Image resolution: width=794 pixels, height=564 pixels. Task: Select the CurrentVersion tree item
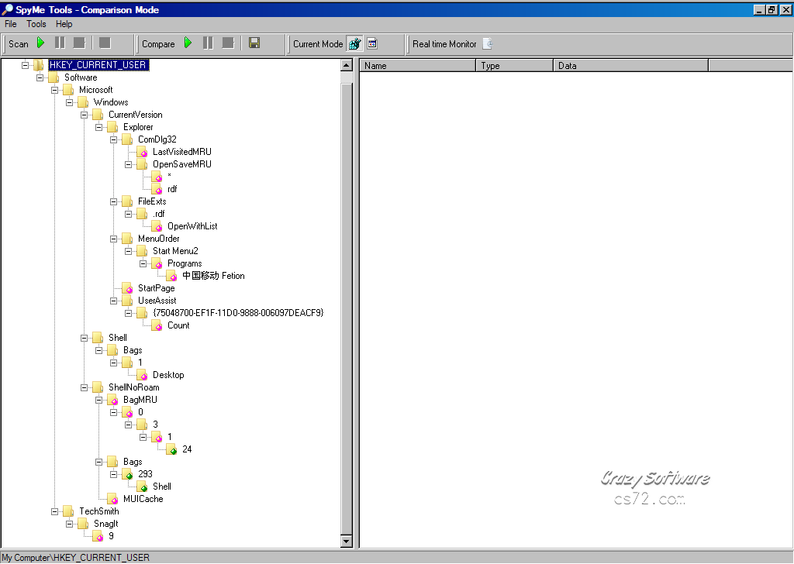click(135, 115)
